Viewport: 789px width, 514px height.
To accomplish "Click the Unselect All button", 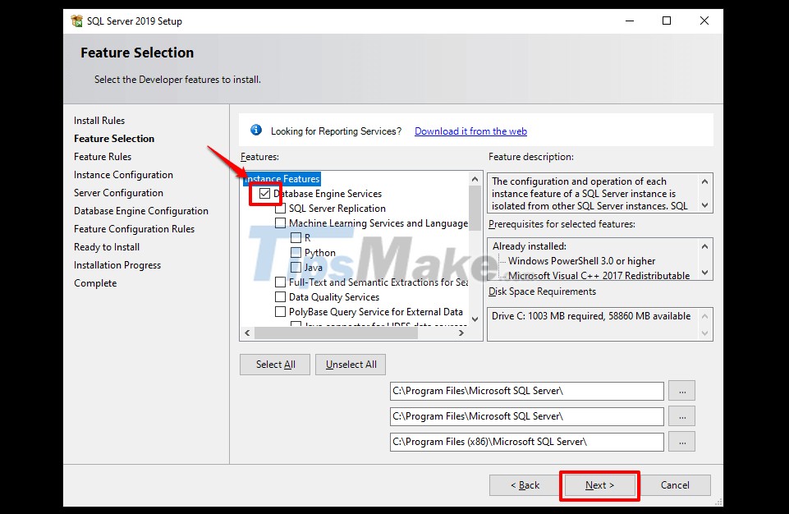I will click(351, 365).
